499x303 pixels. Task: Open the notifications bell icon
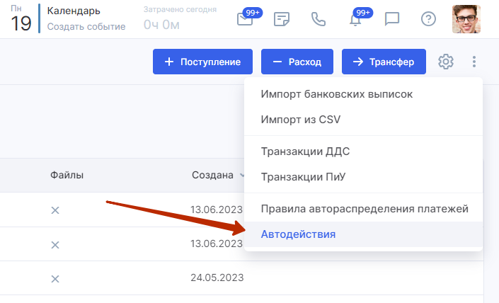(356, 19)
